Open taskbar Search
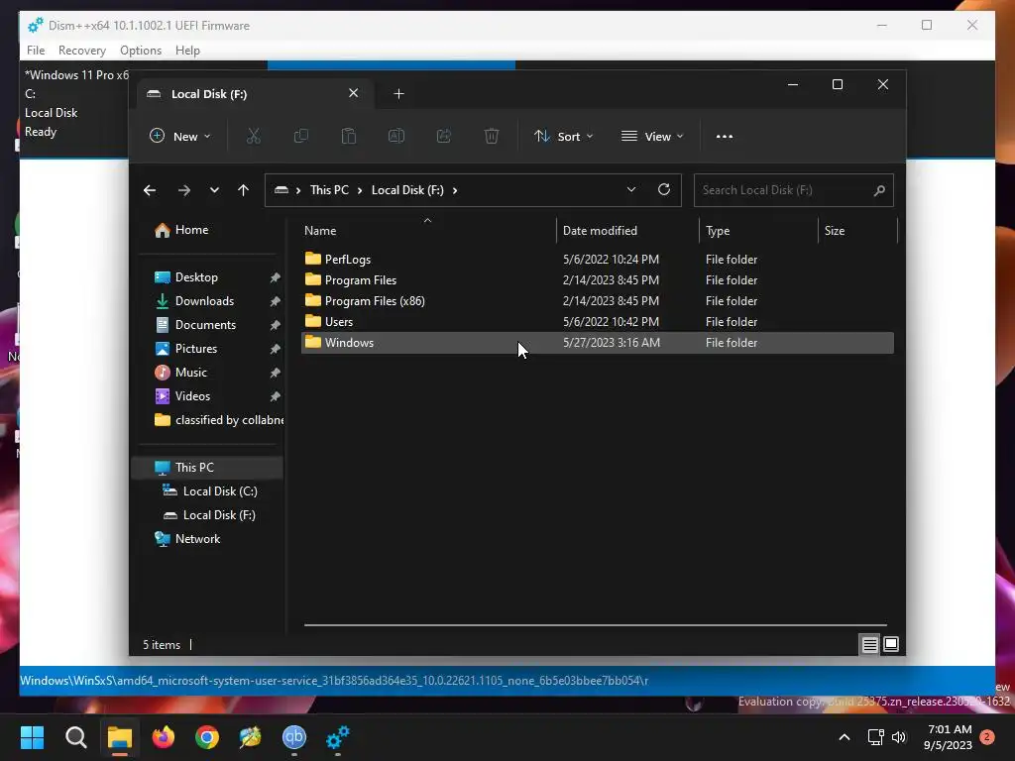The image size is (1015, 761). [x=75, y=737]
